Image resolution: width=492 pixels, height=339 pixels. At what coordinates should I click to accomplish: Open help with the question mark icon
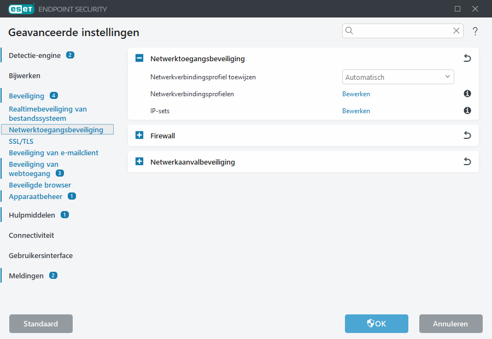(475, 31)
